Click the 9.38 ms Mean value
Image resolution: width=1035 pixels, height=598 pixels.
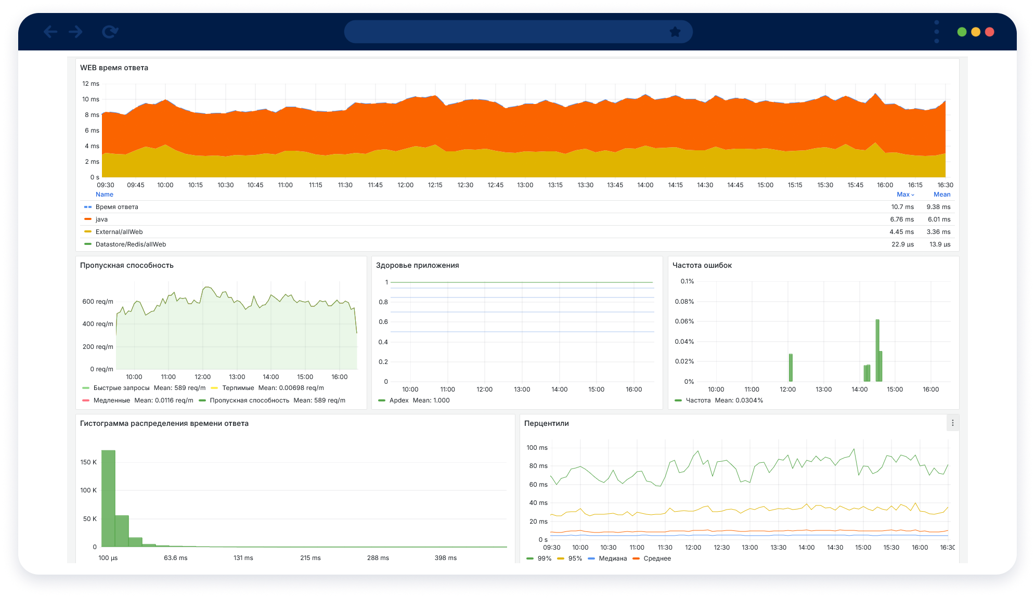click(938, 207)
